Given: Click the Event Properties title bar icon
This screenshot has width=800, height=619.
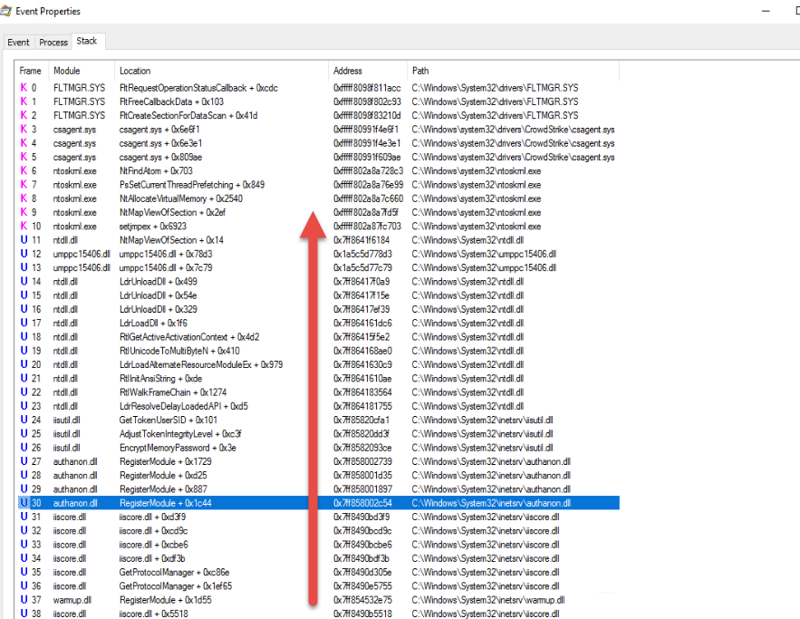Looking at the screenshot, I should point(6,11).
